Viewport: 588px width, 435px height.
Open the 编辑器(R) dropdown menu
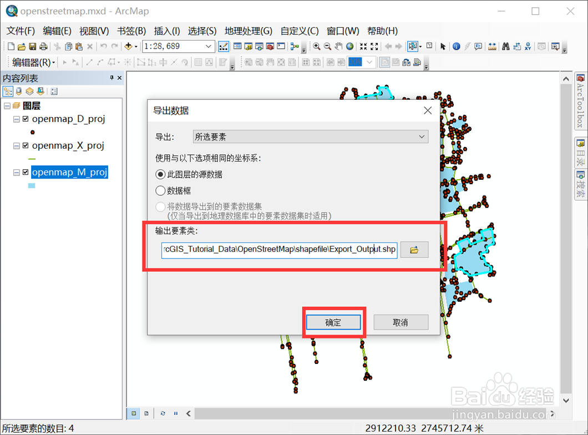tap(34, 62)
